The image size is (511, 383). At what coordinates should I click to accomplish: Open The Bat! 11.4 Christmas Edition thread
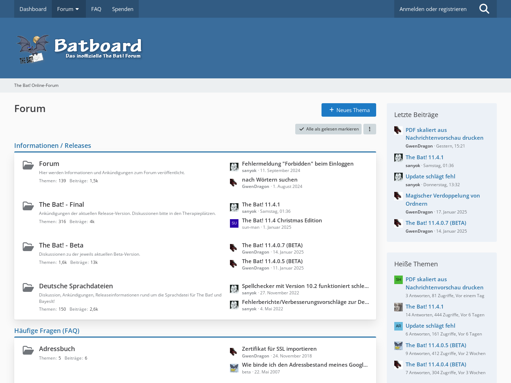[x=282, y=220]
